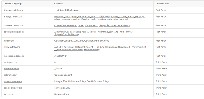Select the engage.mitel.com subgroup text

tap(13, 16)
